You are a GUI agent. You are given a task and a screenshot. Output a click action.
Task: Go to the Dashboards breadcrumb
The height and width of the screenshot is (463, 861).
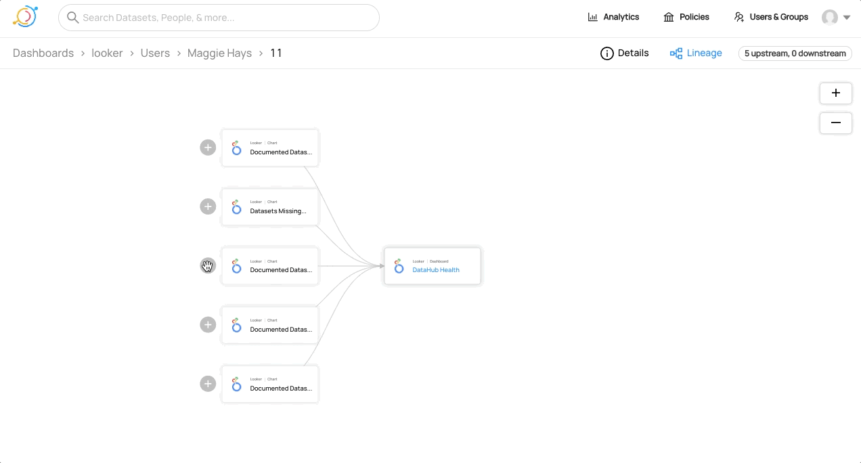[x=43, y=53]
